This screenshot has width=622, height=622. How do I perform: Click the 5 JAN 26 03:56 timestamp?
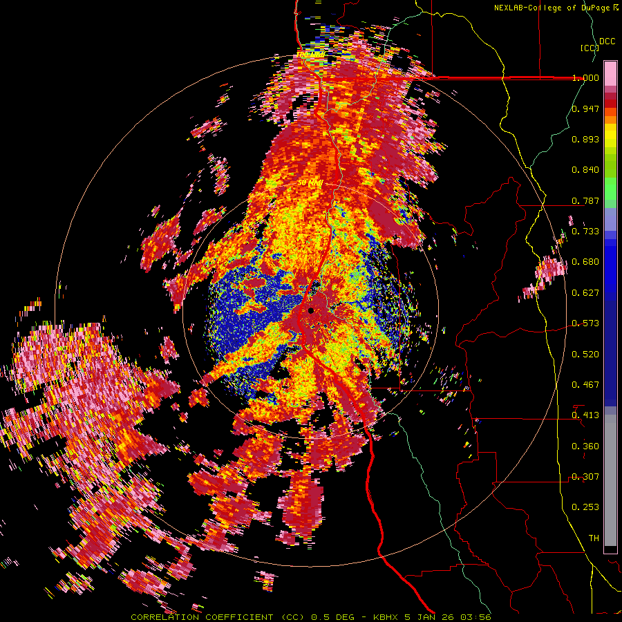(447, 617)
